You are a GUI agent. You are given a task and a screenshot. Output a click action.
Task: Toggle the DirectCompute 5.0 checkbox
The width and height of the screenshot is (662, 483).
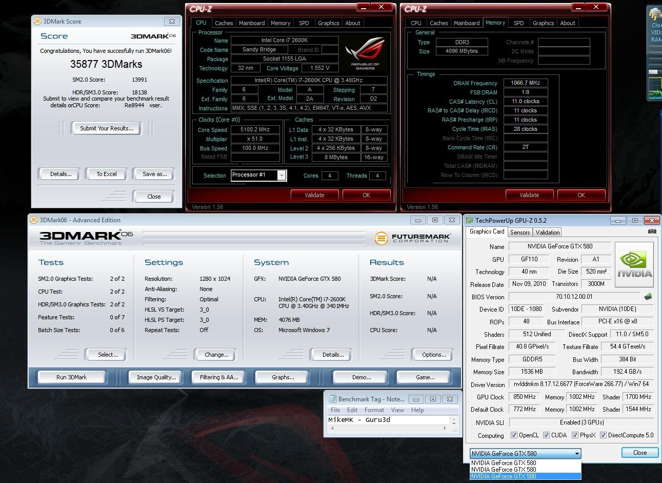(603, 435)
